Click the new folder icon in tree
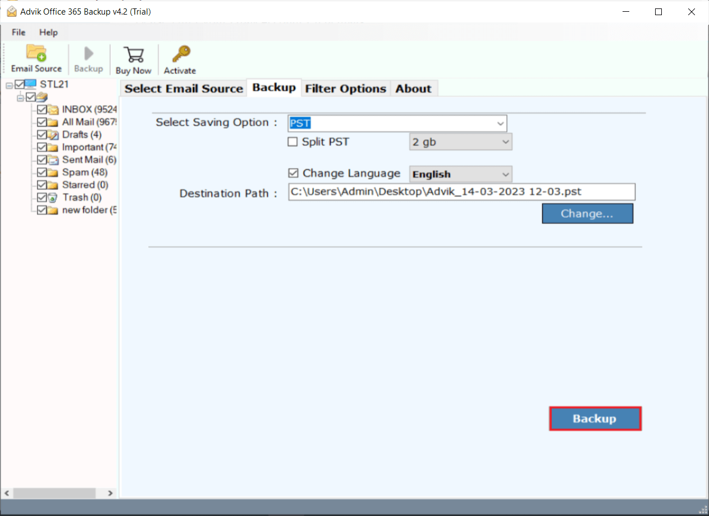Screen dimensions: 709x516 click(53, 210)
